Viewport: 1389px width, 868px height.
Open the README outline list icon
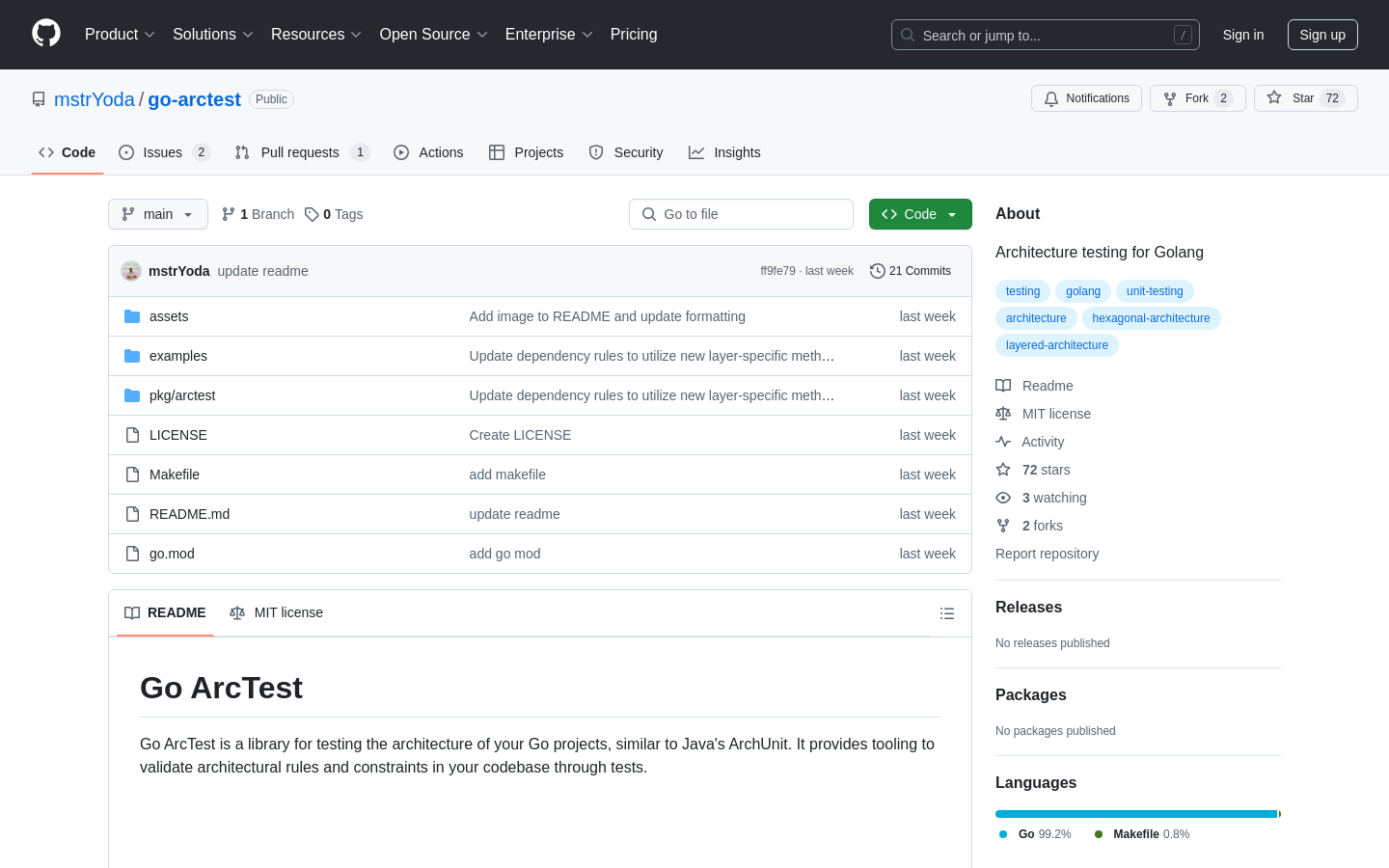[947, 613]
